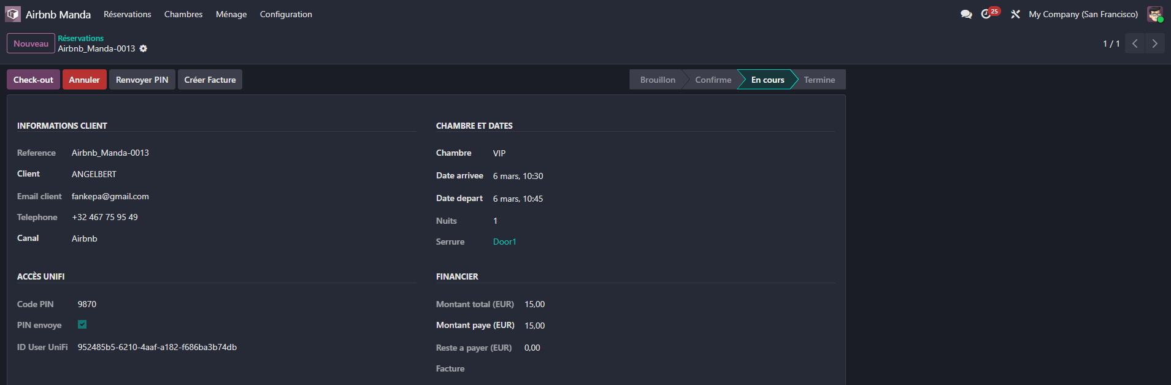Go to previous record arrow
The image size is (1171, 385).
(x=1135, y=44)
